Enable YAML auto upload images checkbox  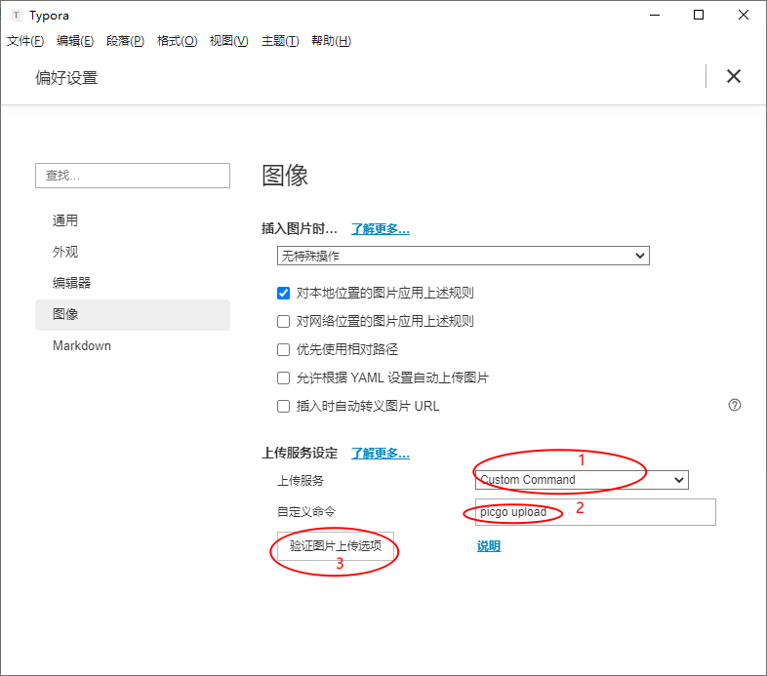283,378
